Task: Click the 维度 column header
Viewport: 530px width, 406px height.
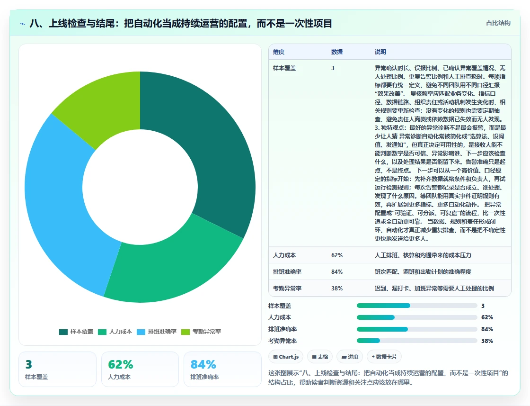Action: [279, 52]
